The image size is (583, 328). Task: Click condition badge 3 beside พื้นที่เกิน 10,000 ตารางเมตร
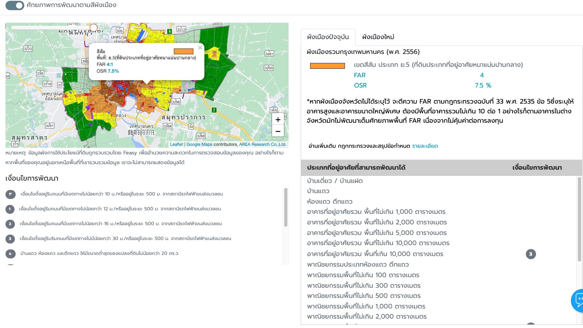[531, 254]
